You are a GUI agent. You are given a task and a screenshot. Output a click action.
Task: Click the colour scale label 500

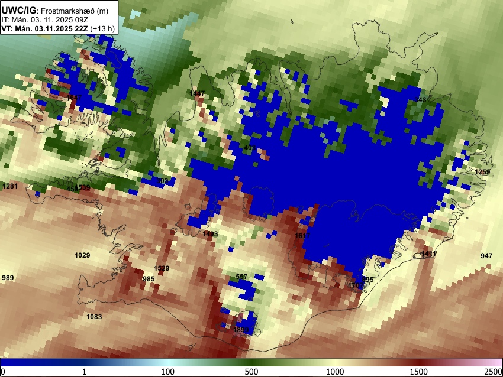(251, 372)
